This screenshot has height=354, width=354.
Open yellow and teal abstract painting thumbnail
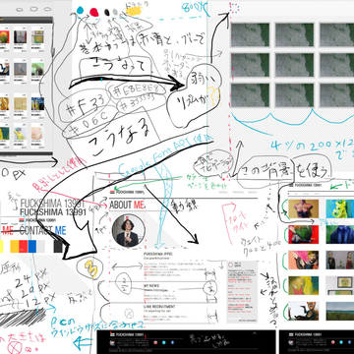(x=303, y=285)
